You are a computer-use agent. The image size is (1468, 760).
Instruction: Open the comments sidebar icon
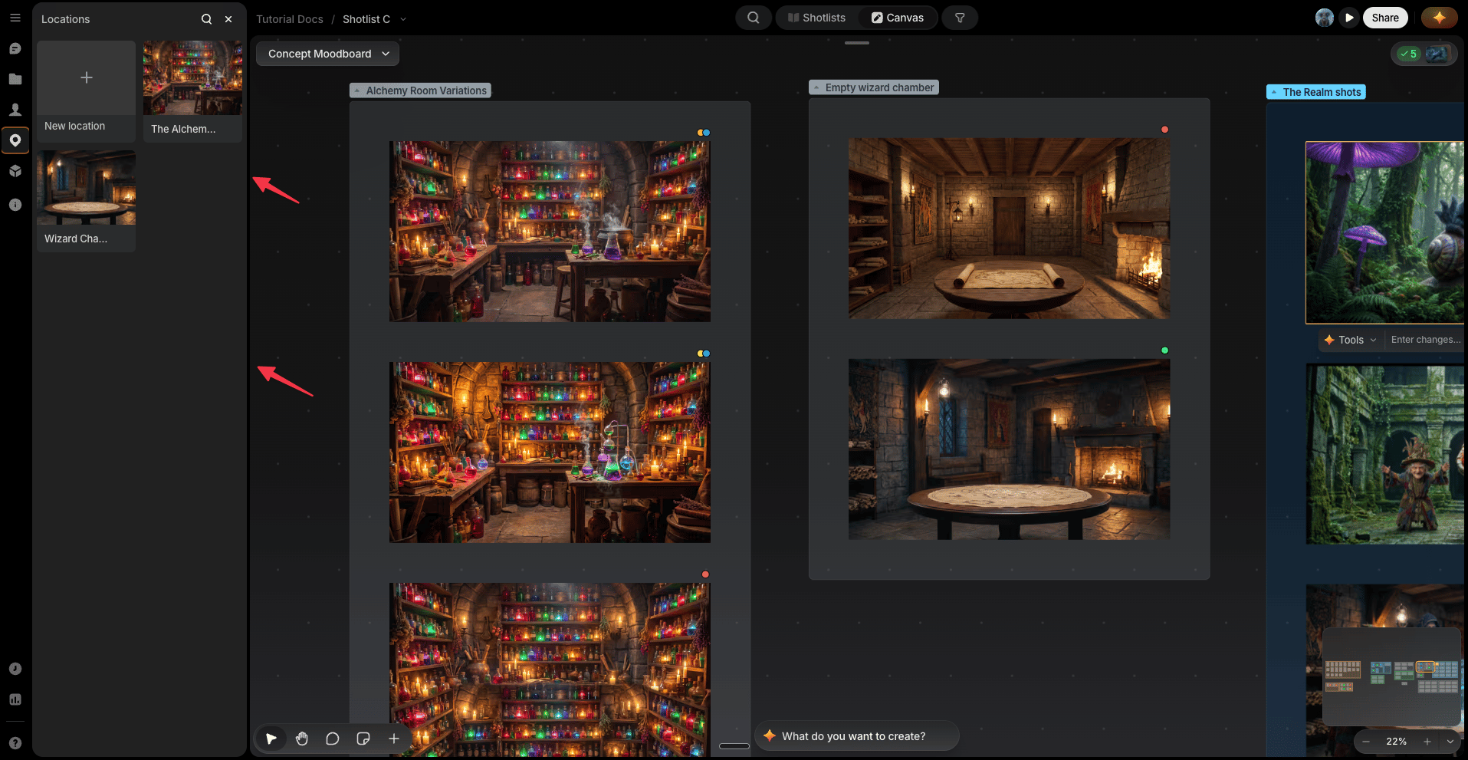click(15, 48)
